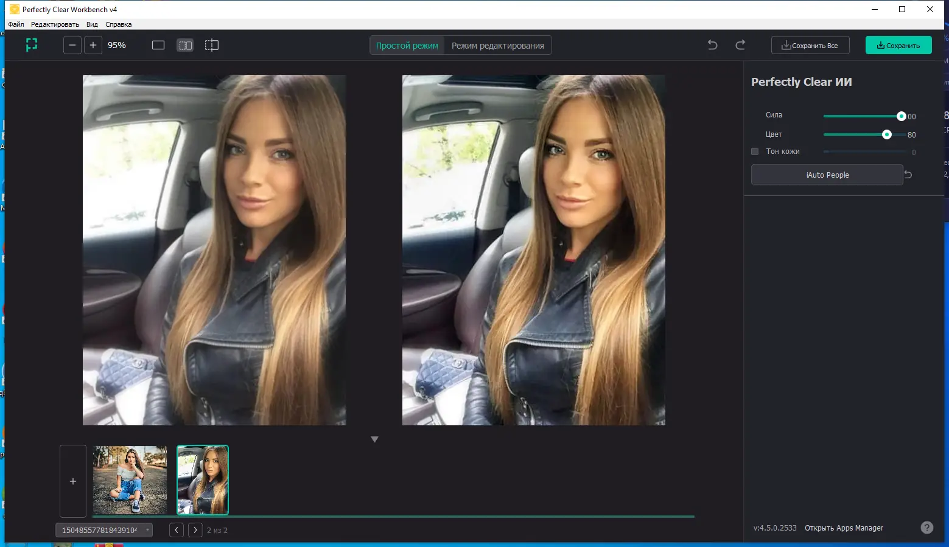Open the iAuto People preset selector
Viewport: 949px width, 547px height.
827,175
